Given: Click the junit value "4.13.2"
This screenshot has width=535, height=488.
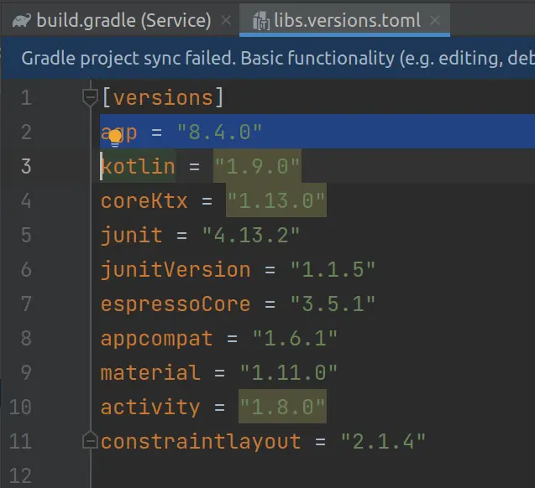Looking at the screenshot, I should click(x=251, y=235).
